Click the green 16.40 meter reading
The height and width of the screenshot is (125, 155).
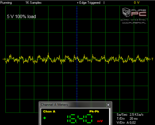click(80, 119)
